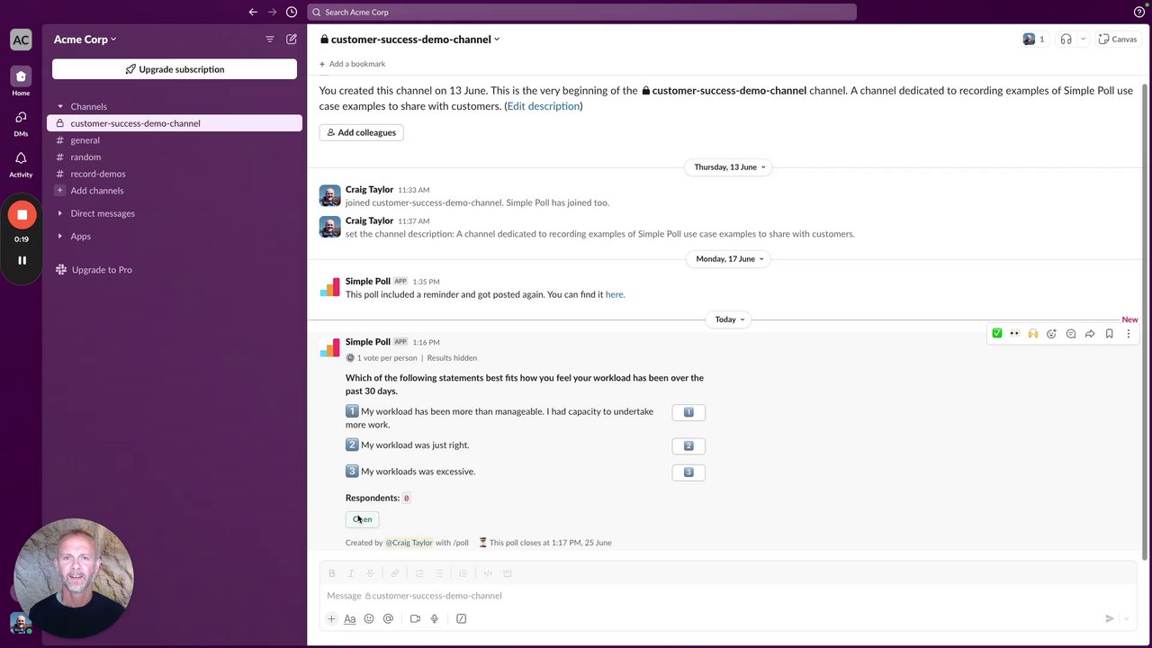1152x648 pixels.
Task: Click the Add colleagues button
Action: [x=361, y=132]
